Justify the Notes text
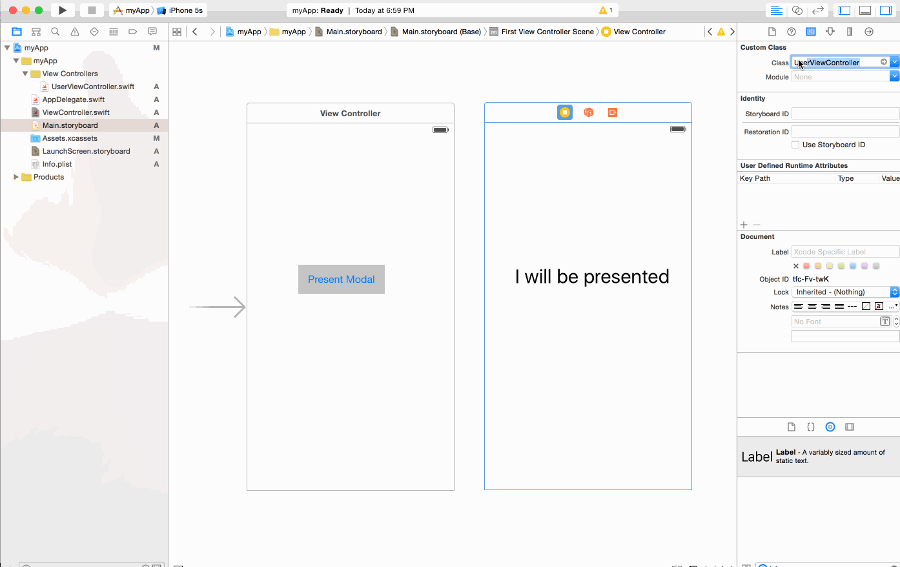Viewport: 900px width, 567px height. pos(839,307)
